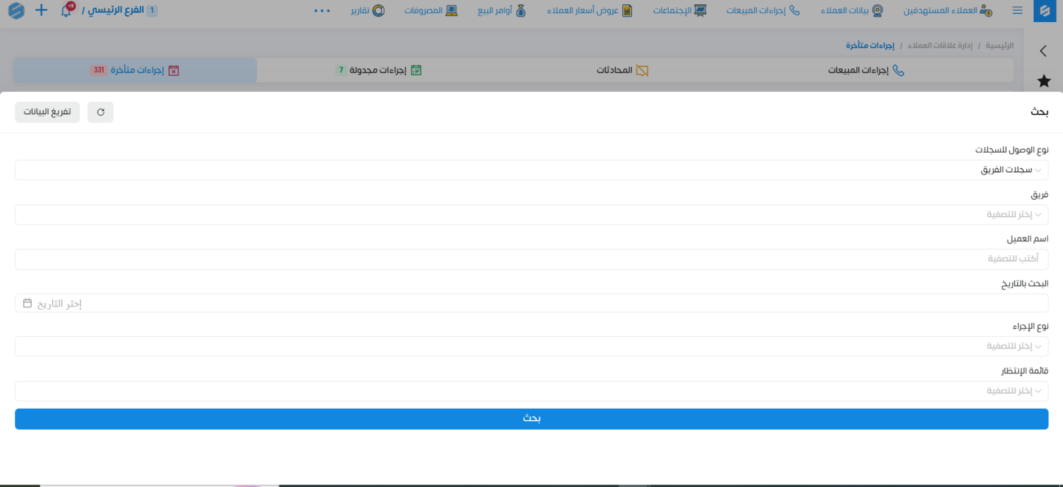The width and height of the screenshot is (1063, 487).
Task: Open the notifications bell icon
Action: (x=66, y=10)
